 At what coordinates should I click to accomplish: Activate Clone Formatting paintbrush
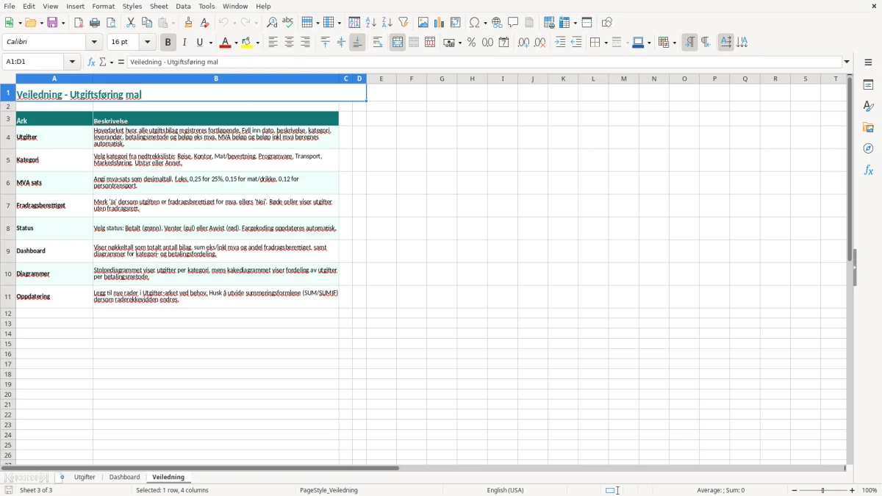pyautogui.click(x=188, y=23)
